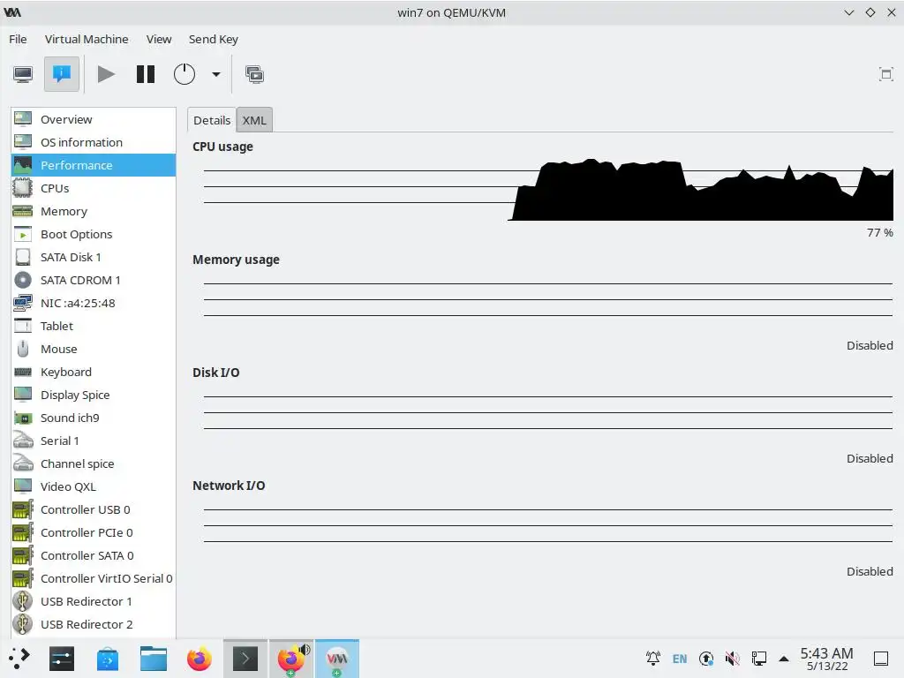Open the Send Key menu
The width and height of the screenshot is (904, 678).
click(214, 39)
